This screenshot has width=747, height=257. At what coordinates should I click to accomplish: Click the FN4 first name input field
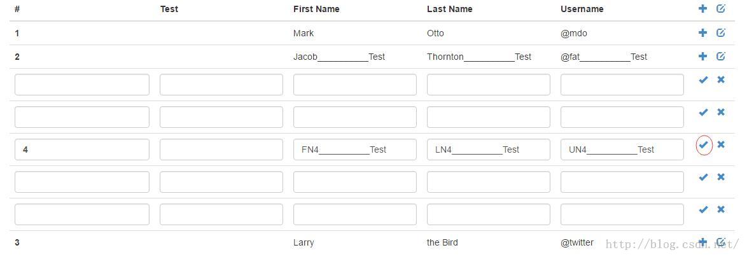354,149
